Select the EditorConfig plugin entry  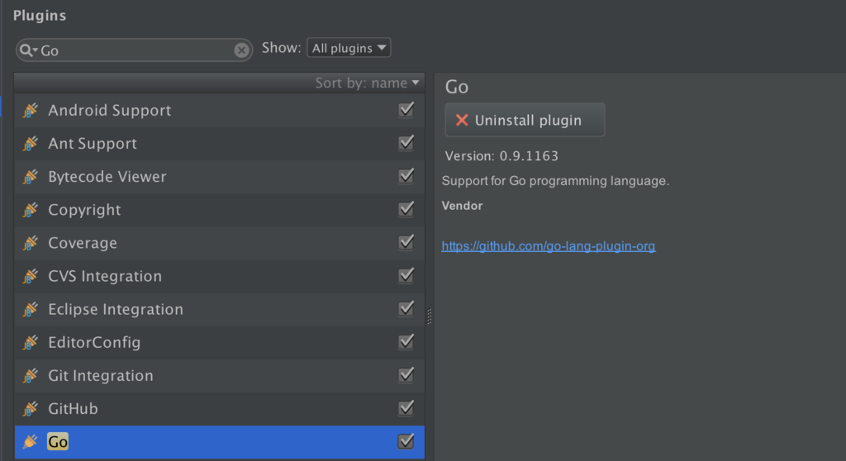click(94, 343)
